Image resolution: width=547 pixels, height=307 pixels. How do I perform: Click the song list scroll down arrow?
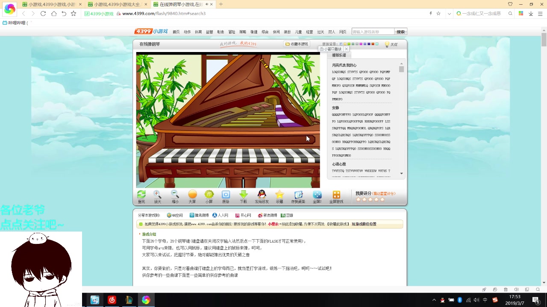pyautogui.click(x=402, y=174)
